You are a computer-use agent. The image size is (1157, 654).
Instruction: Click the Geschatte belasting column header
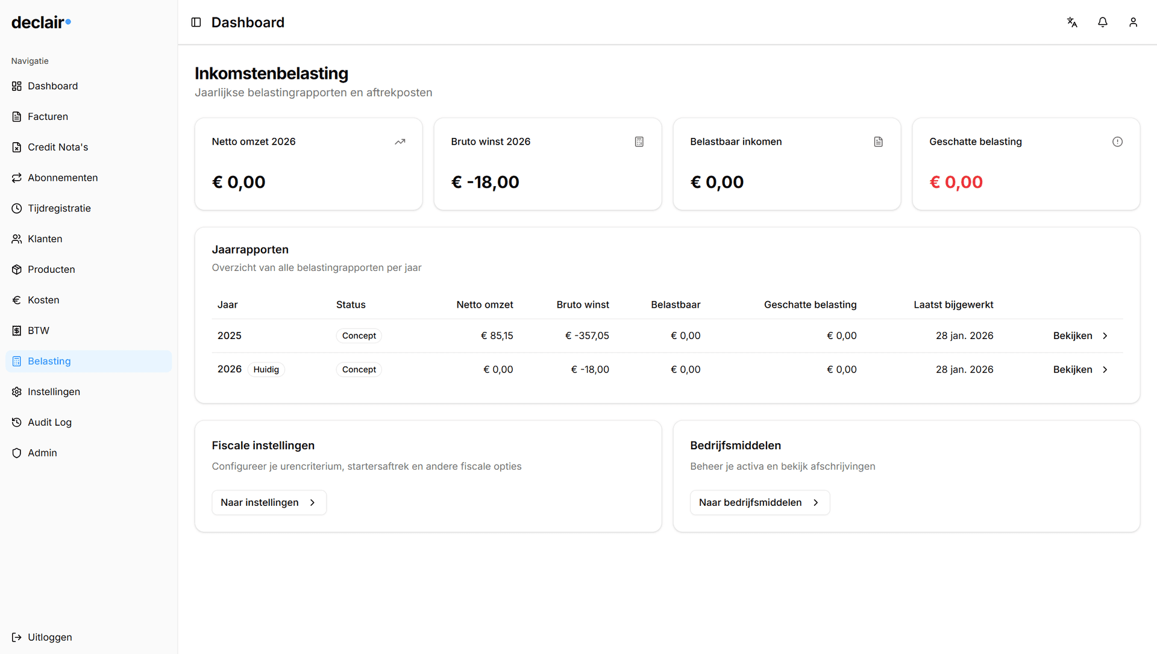click(x=810, y=305)
